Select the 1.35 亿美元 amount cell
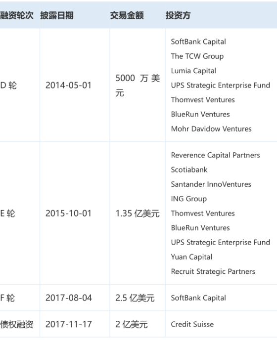The width and height of the screenshot is (277, 346). tap(138, 214)
